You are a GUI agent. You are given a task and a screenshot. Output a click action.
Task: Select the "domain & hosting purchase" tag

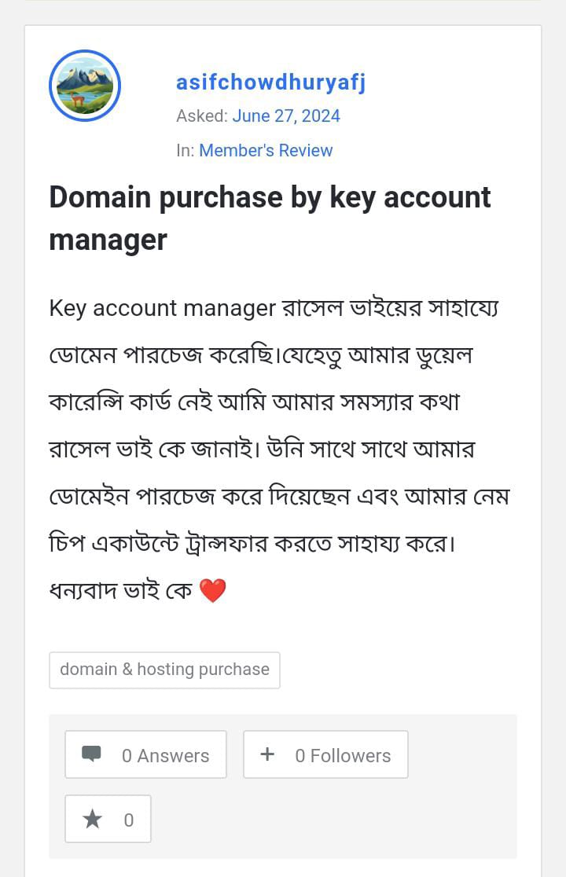164,670
